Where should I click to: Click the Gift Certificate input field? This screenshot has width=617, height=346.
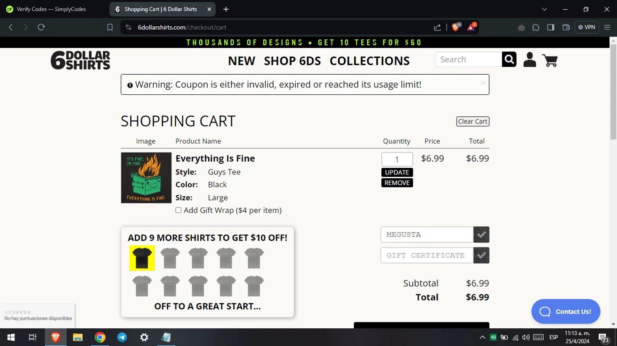[x=427, y=255]
